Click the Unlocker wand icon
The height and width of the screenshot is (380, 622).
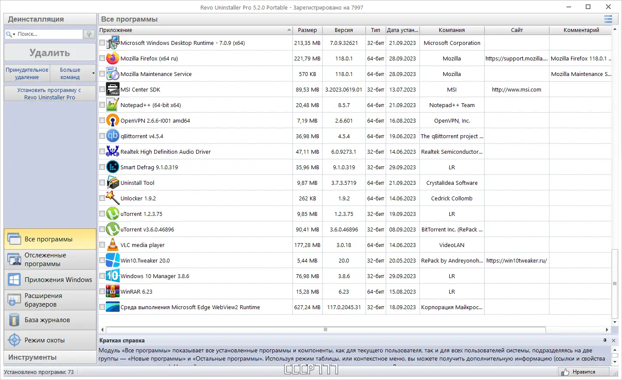click(113, 198)
